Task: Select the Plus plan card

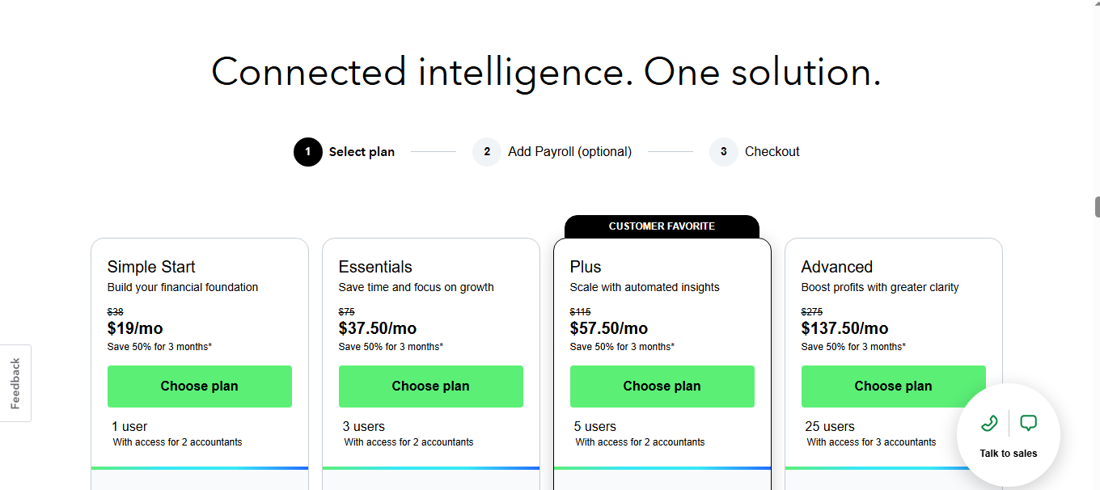Action: (x=662, y=267)
